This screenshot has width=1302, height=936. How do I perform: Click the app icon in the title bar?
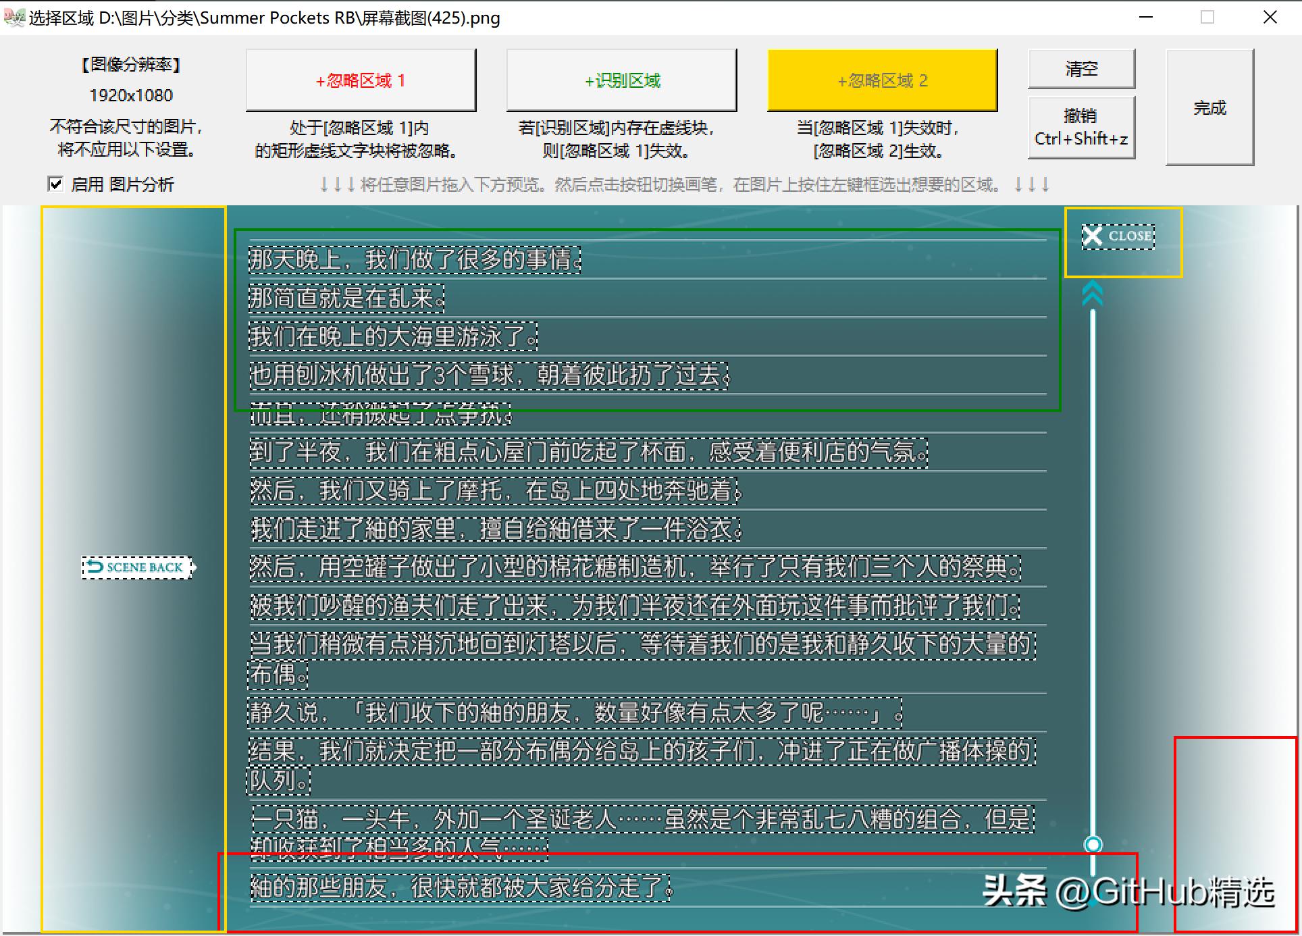click(14, 16)
